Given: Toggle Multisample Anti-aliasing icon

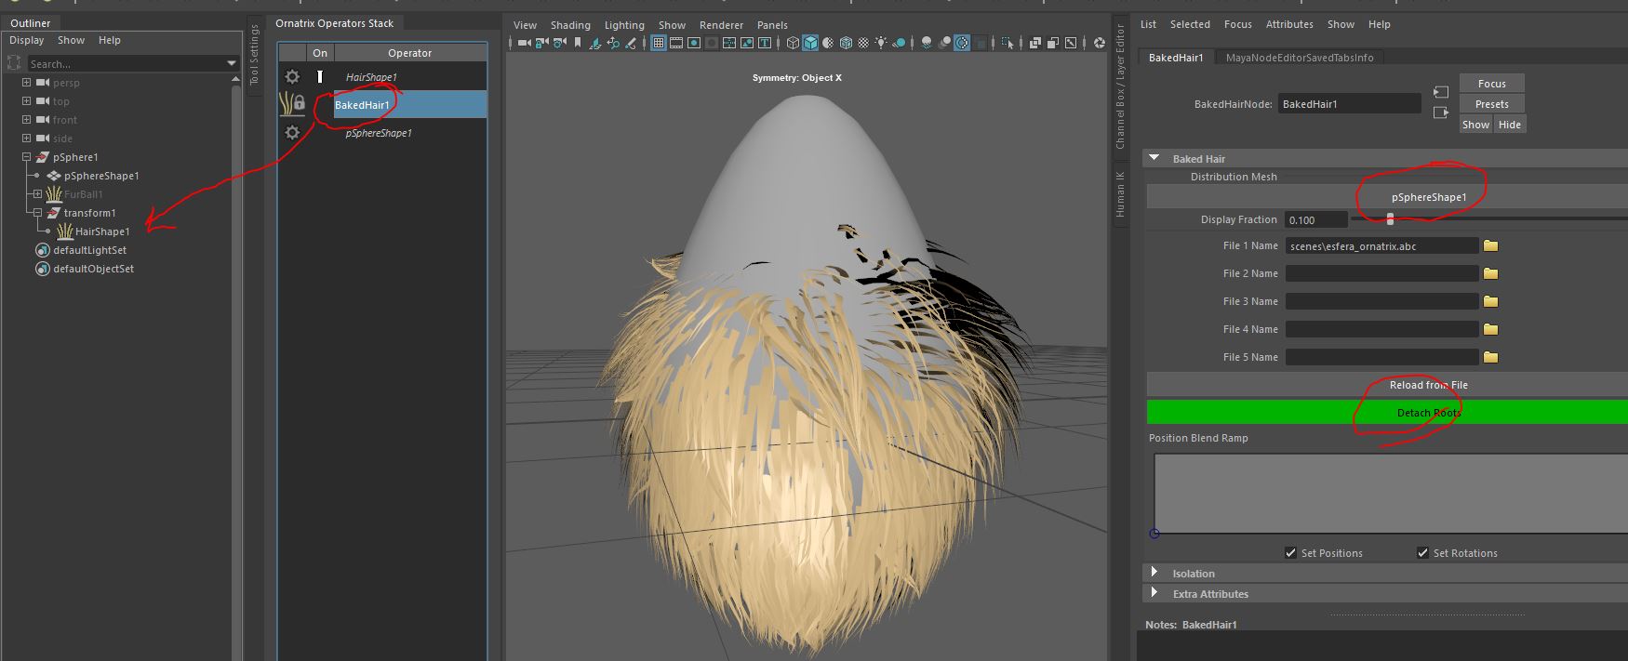Looking at the screenshot, I should (x=962, y=43).
